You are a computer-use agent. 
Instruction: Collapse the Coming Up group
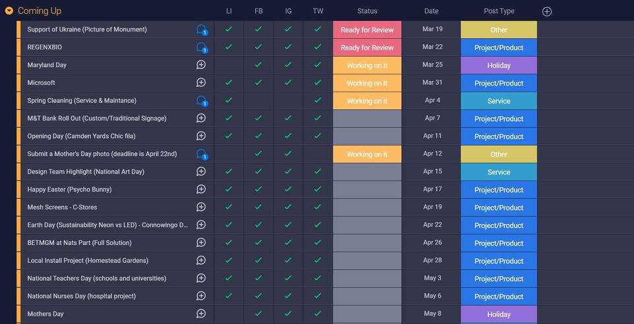(9, 11)
